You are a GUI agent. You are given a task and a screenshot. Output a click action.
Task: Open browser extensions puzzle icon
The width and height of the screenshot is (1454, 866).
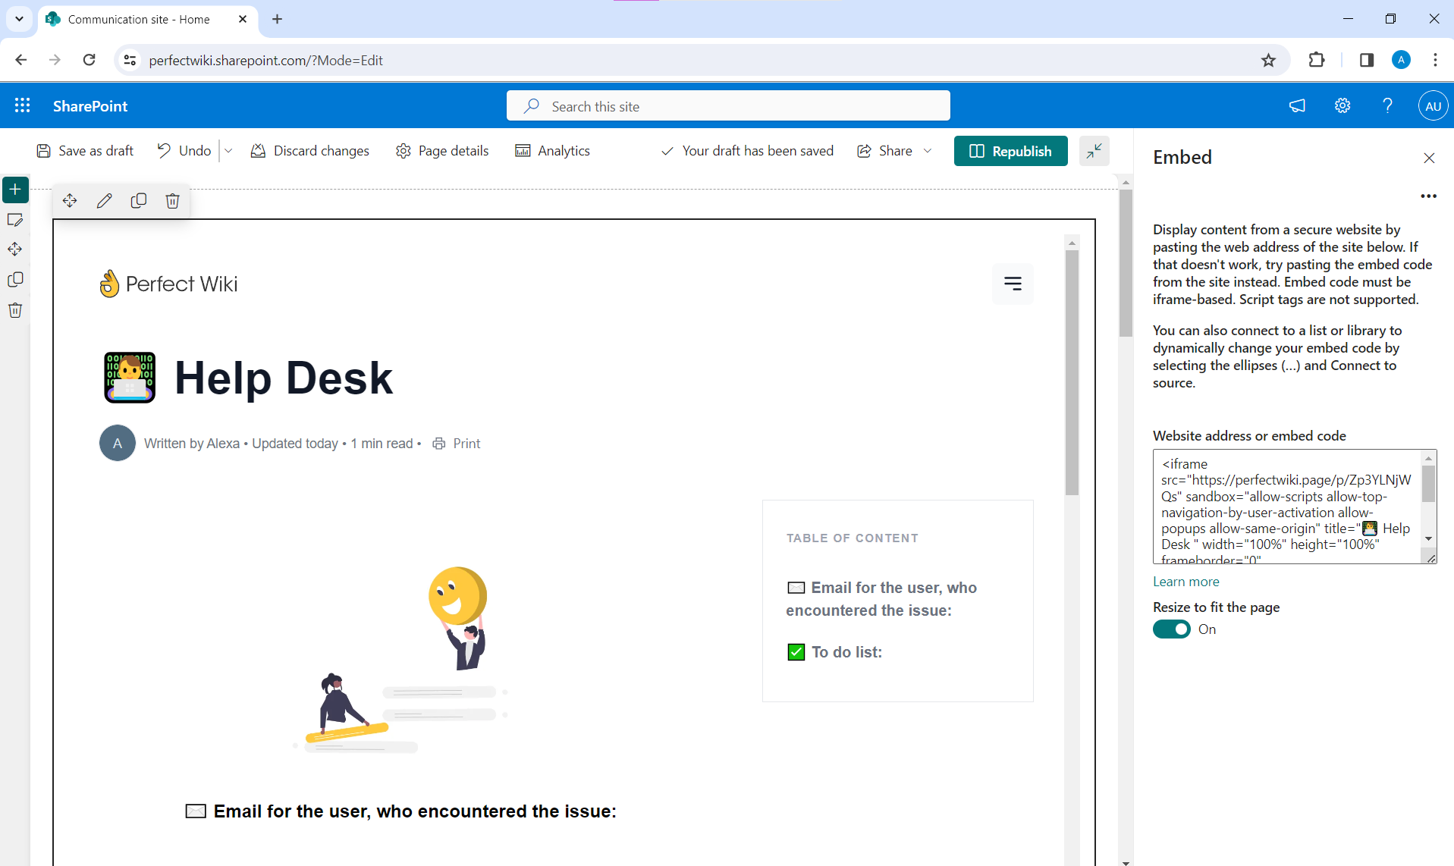coord(1317,60)
